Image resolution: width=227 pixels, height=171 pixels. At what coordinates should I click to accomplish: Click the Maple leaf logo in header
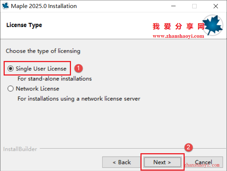point(213,25)
